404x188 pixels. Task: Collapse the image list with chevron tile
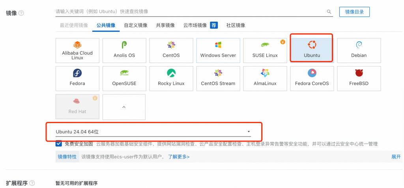point(124,107)
